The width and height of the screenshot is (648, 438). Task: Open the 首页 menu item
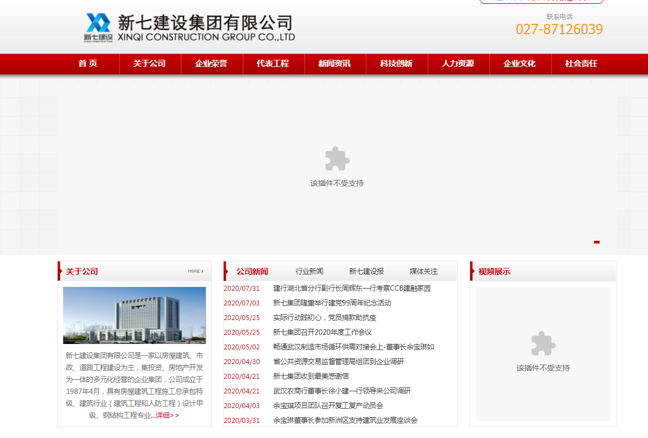[x=88, y=64]
